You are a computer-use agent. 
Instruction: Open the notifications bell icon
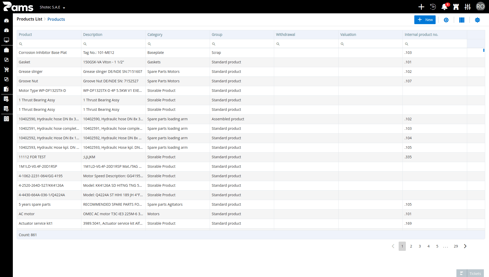point(444,7)
